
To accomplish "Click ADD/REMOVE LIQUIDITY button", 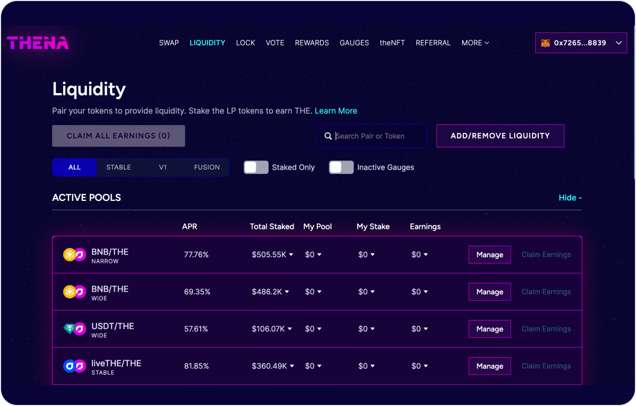I will tap(500, 136).
